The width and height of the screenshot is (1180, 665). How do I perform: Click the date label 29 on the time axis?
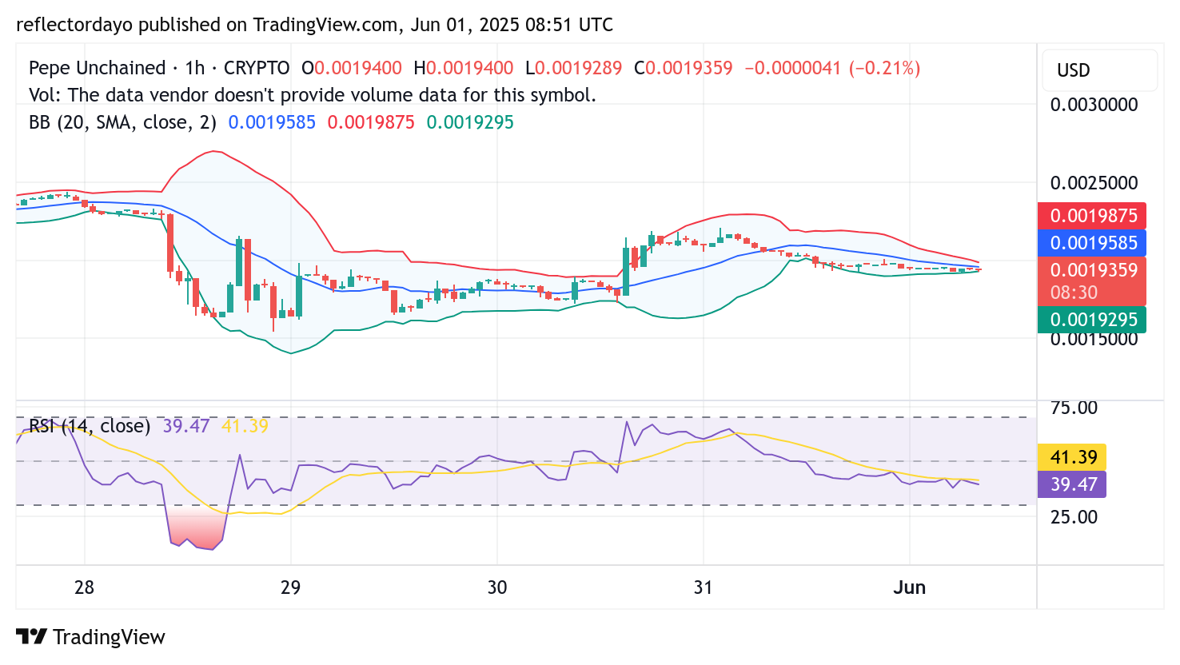pyautogui.click(x=290, y=587)
